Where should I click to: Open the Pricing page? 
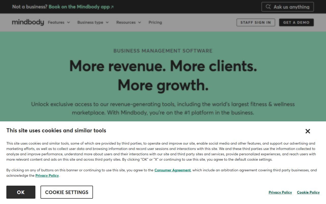click(155, 22)
